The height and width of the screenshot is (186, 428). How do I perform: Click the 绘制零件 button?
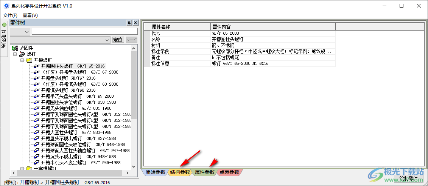click(x=408, y=179)
